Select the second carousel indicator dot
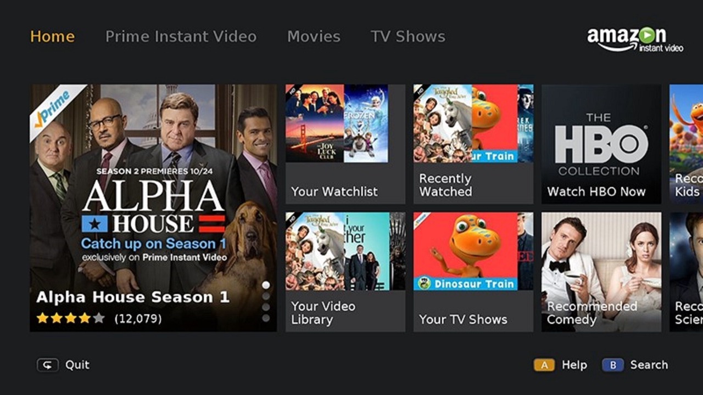 pyautogui.click(x=266, y=296)
